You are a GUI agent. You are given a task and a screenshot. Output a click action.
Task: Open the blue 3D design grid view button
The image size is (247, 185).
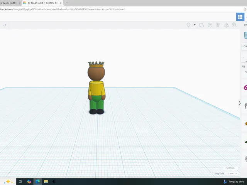240,17
